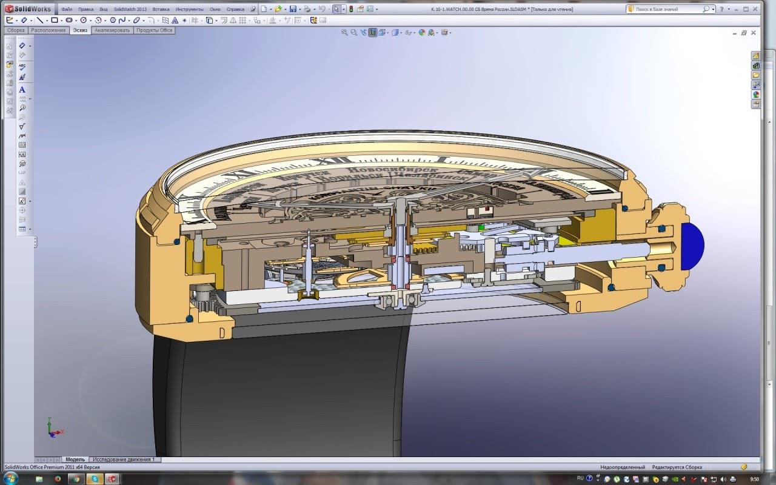Open the Инструменты menu

(x=189, y=9)
